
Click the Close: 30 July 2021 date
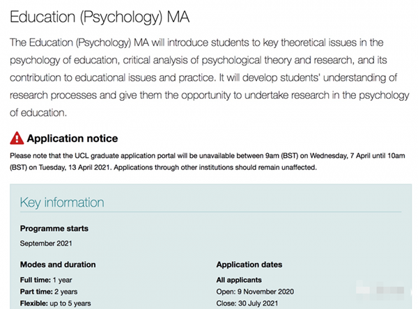point(247,303)
